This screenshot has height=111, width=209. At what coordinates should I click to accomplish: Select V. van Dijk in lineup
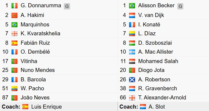151,15
